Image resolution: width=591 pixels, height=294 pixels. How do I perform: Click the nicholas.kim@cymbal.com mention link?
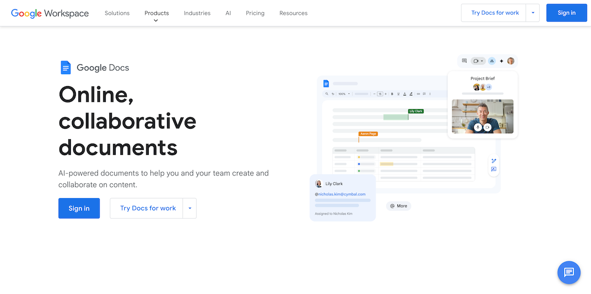pyautogui.click(x=342, y=194)
